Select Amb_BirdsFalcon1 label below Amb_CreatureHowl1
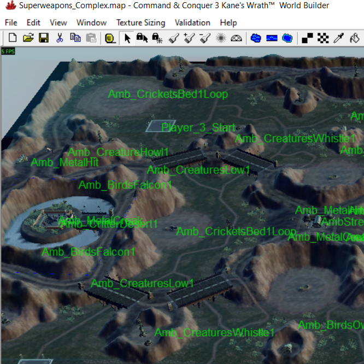This screenshot has height=364, width=364. tap(125, 185)
